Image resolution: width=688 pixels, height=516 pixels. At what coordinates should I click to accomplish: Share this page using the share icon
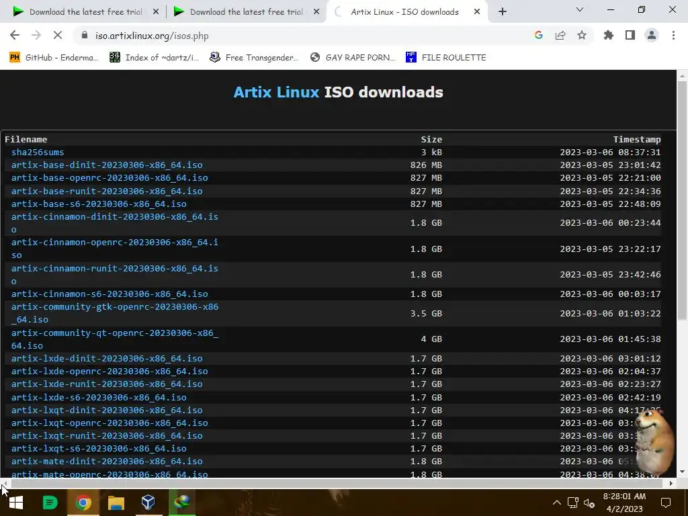pyautogui.click(x=560, y=36)
